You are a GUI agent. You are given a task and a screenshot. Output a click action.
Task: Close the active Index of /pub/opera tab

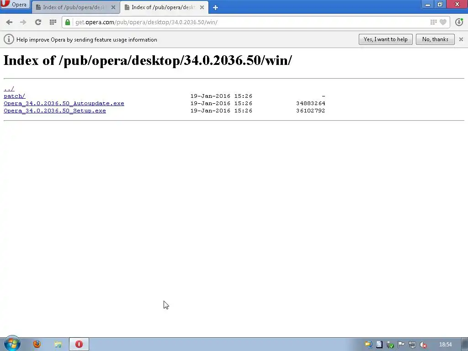pos(202,7)
